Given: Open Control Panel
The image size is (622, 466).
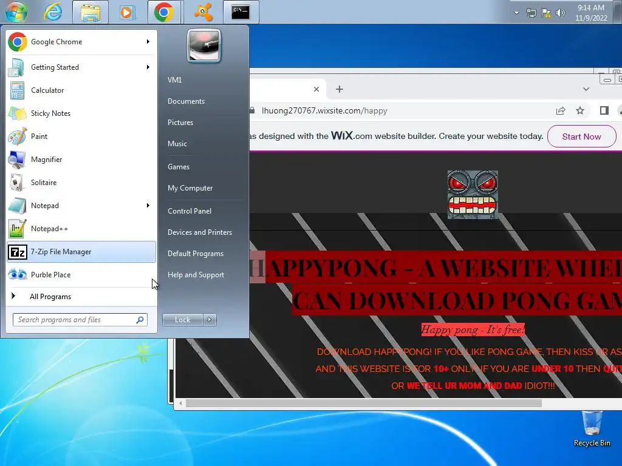Looking at the screenshot, I should 190,211.
